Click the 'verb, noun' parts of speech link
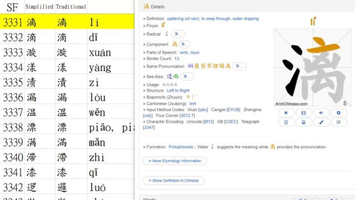The width and height of the screenshot is (355, 200). (189, 52)
